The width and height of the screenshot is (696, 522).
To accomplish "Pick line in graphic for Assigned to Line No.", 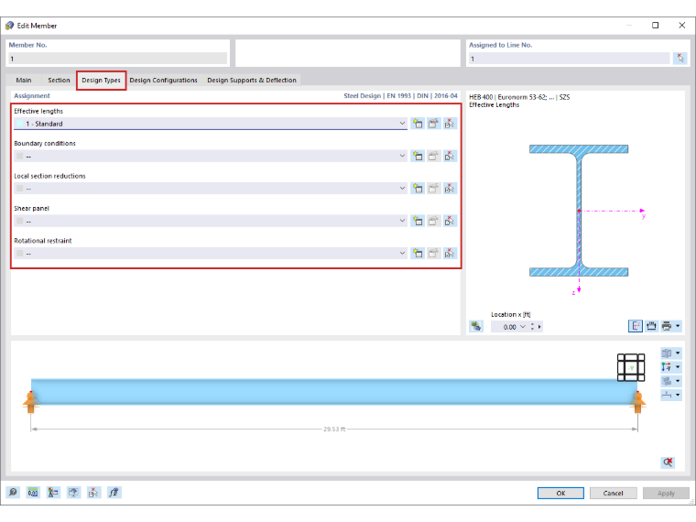I will (x=680, y=58).
